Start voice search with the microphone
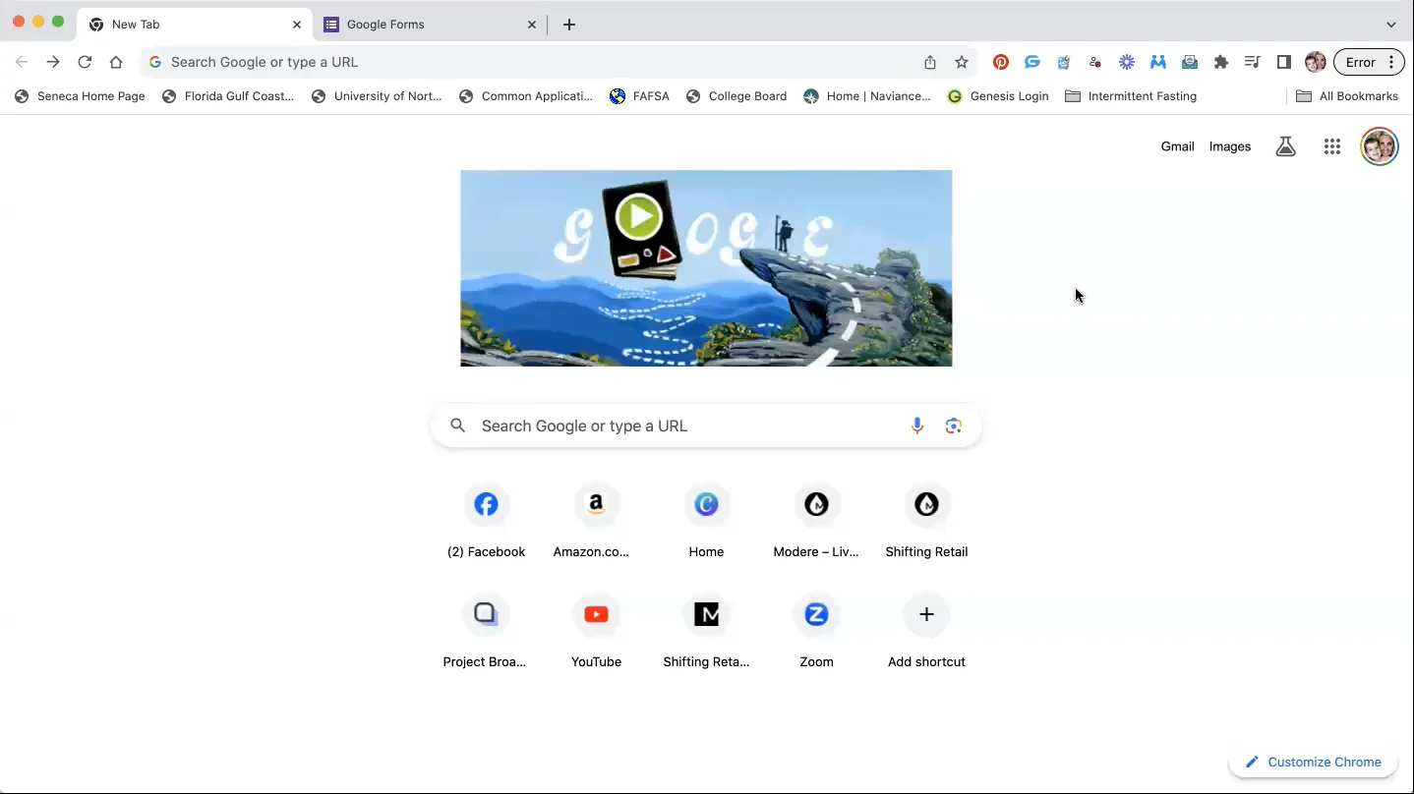 pos(917,425)
